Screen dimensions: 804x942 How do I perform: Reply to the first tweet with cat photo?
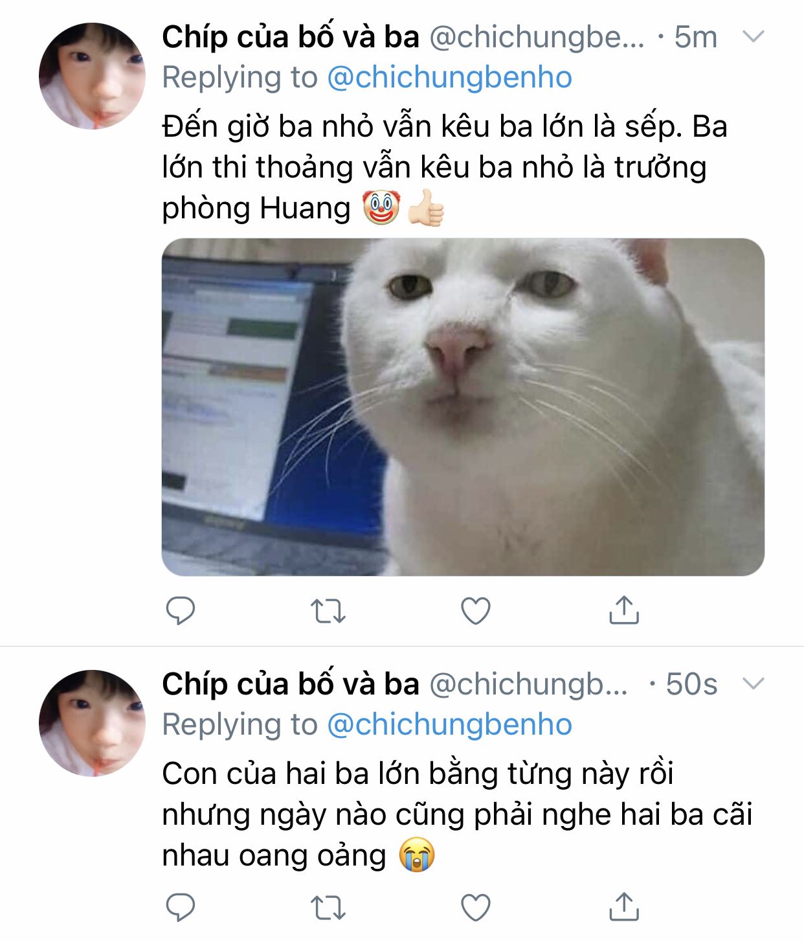tap(181, 610)
